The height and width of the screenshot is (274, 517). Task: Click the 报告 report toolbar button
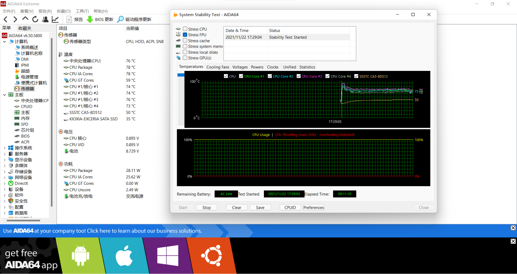point(75,19)
